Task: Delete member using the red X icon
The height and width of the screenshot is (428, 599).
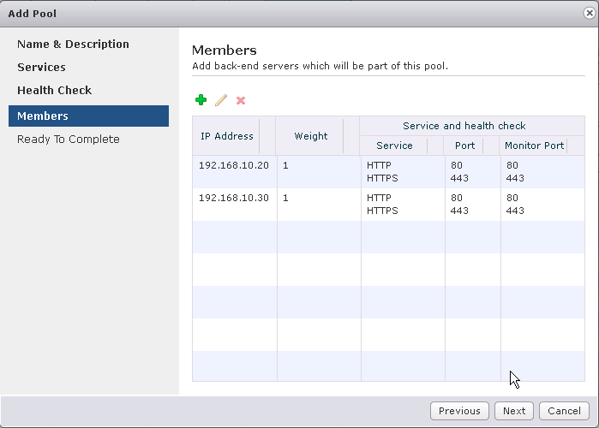Action: pos(241,101)
